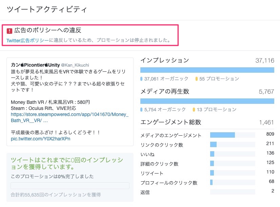Click the Steam : Oculus Rift、VIVE対応 line
The image size is (280, 207).
pos(43,108)
